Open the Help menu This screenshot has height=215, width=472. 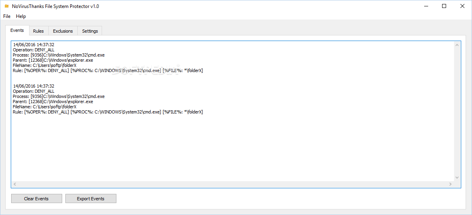(x=21, y=16)
